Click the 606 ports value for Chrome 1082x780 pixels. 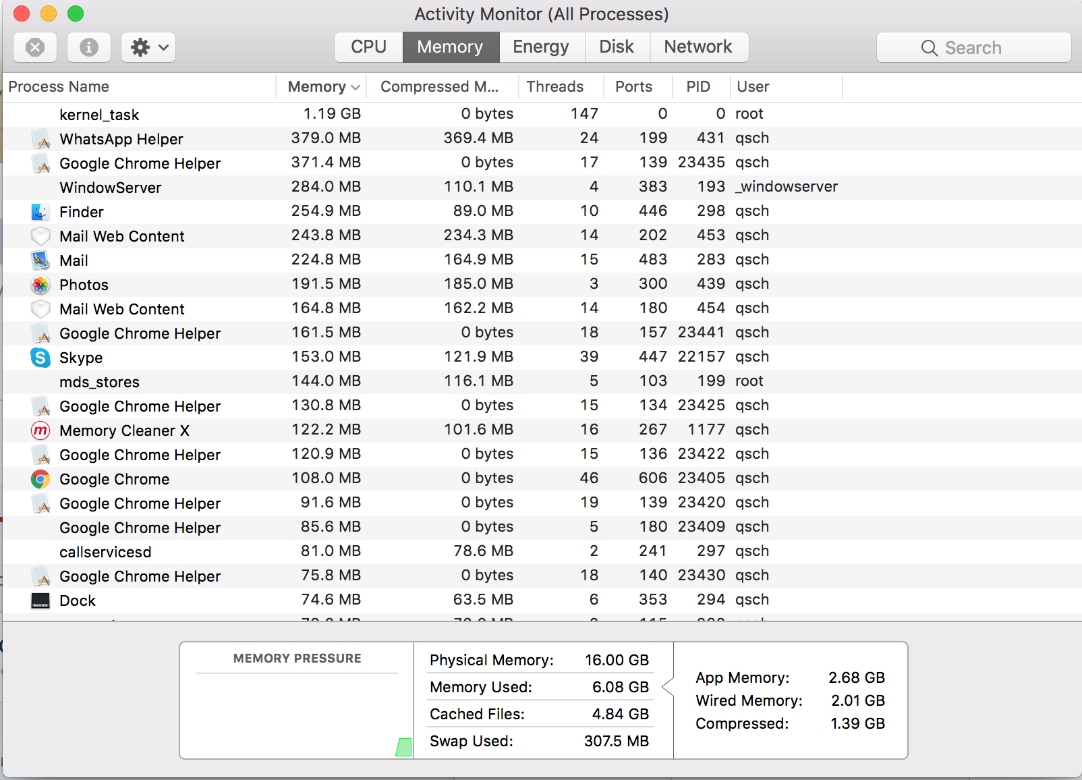click(x=653, y=478)
